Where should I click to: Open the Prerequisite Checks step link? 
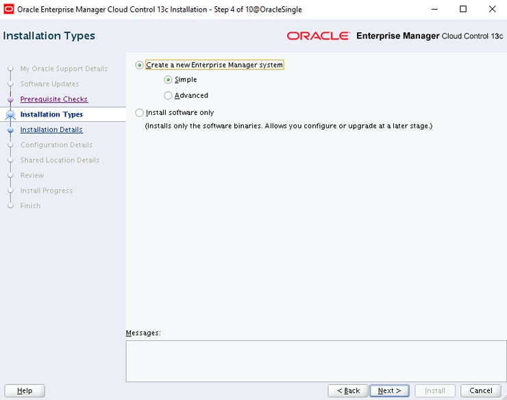pyautogui.click(x=53, y=99)
